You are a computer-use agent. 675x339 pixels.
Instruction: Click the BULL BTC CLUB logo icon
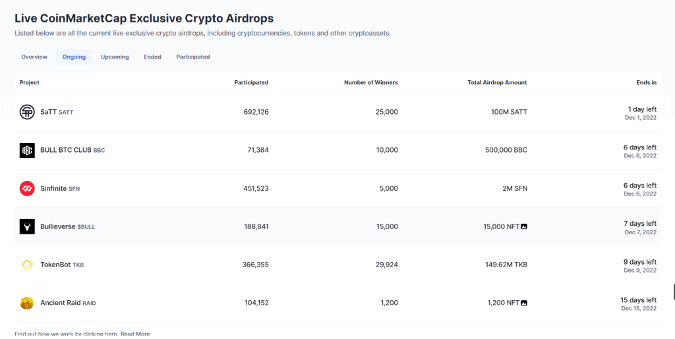coord(27,150)
